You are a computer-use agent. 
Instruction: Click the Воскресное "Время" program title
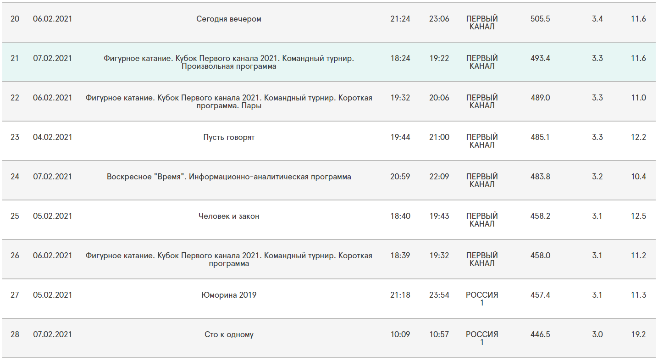(229, 177)
